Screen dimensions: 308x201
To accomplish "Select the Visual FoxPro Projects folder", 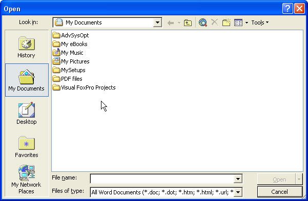I will point(84,87).
